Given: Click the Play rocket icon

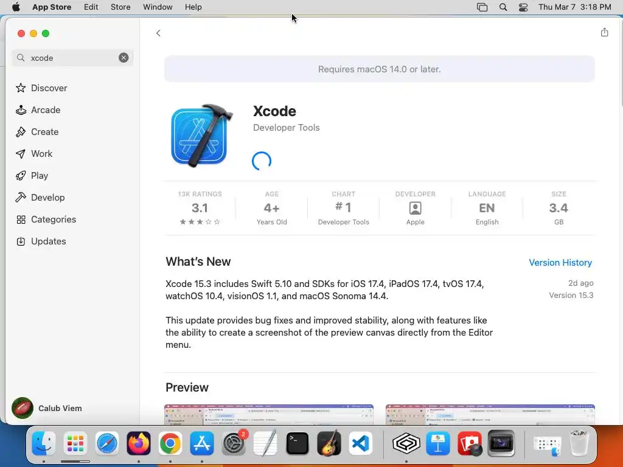Looking at the screenshot, I should 21,176.
